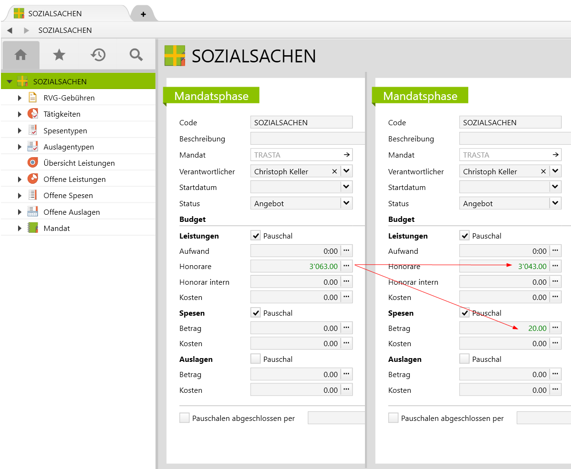
Task: Open the favorites star icon
Action: pos(59,55)
